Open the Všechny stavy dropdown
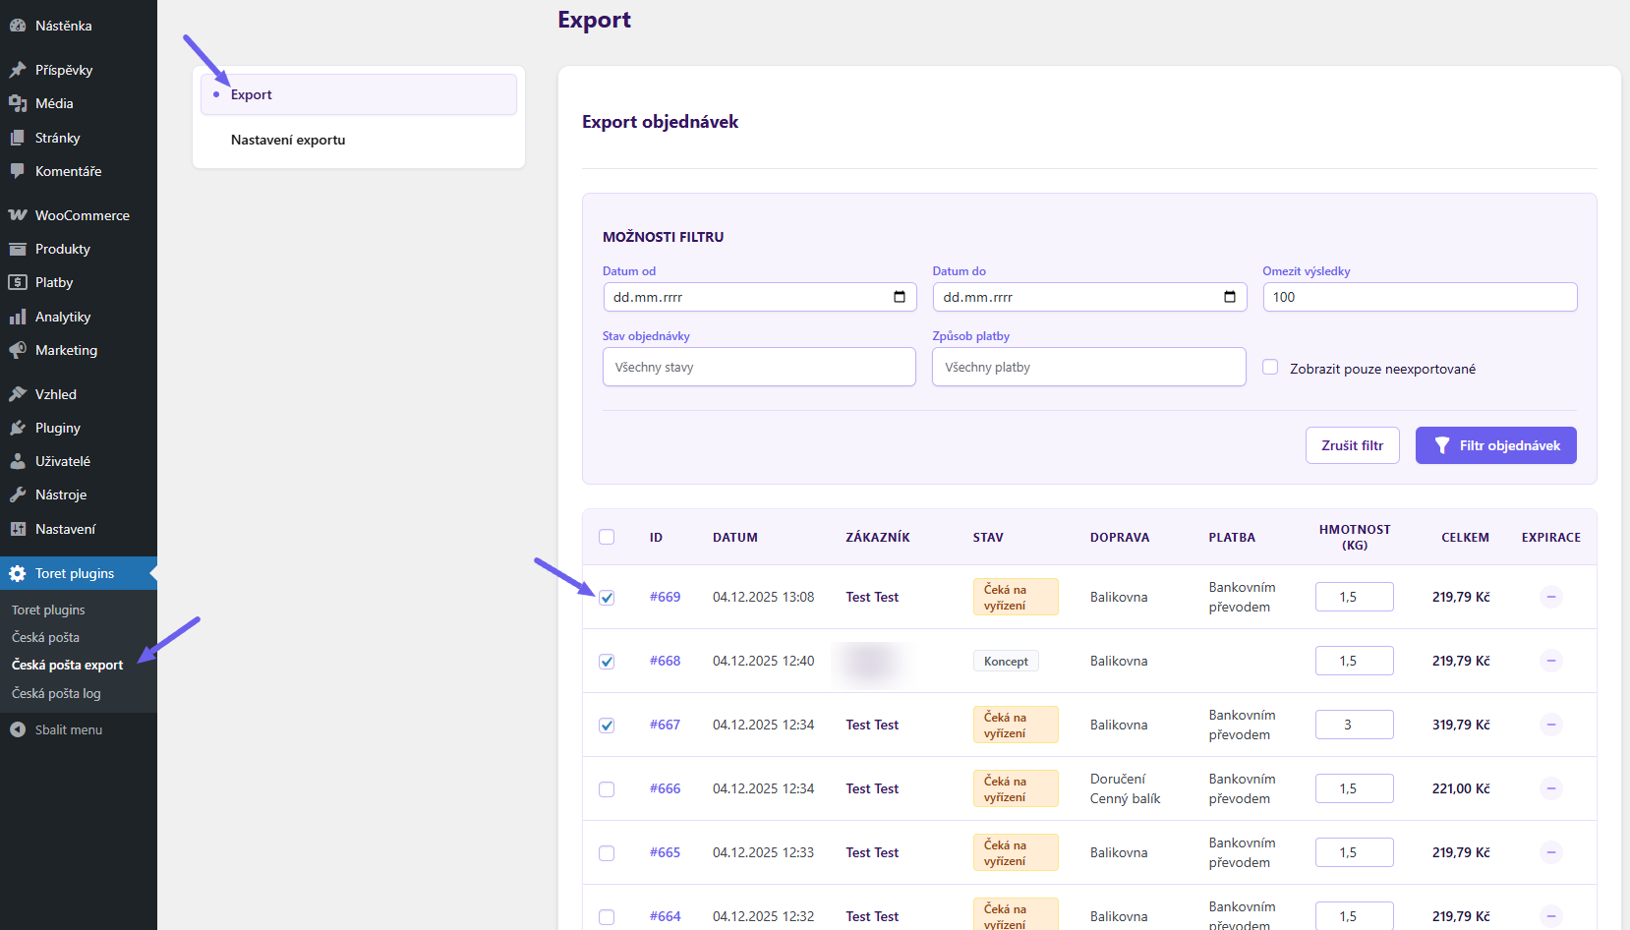This screenshot has width=1630, height=930. tap(758, 366)
